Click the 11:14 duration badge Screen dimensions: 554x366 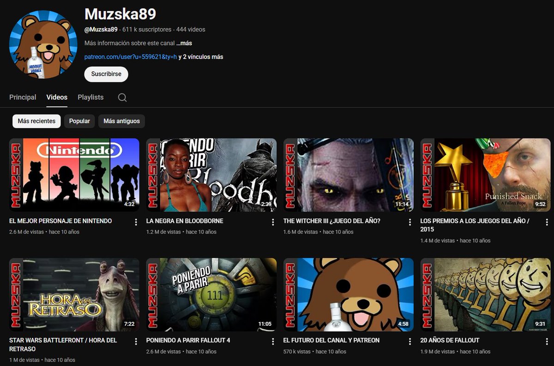click(402, 204)
